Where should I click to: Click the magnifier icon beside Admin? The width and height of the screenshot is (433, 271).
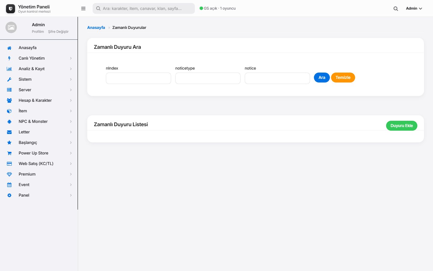click(396, 8)
